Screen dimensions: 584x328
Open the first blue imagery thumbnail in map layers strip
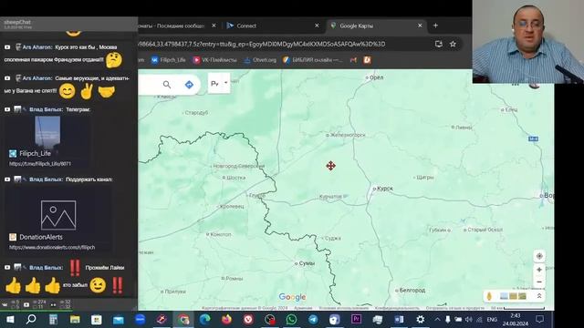click(504, 296)
